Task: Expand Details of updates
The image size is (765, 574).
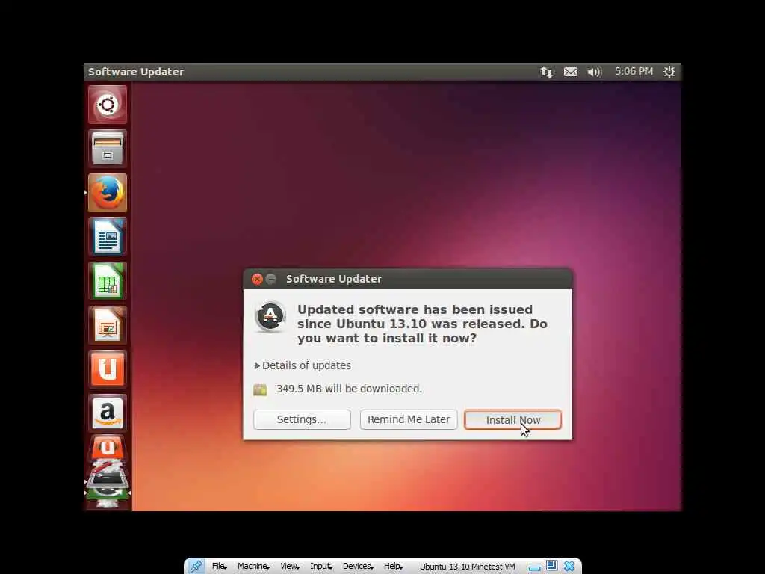Action: click(x=303, y=365)
